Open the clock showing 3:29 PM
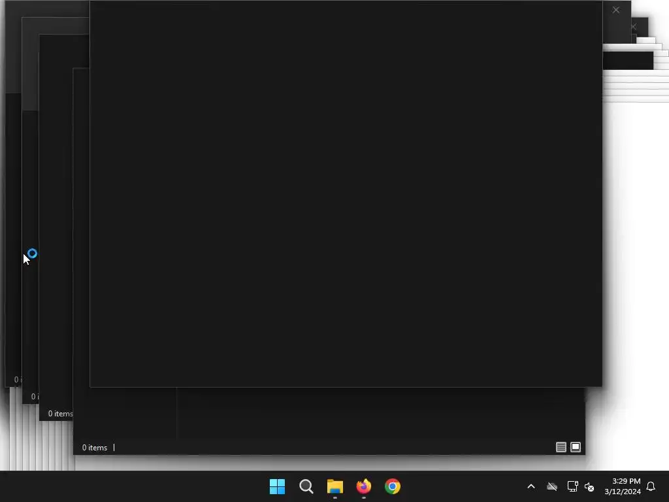 coord(623,486)
